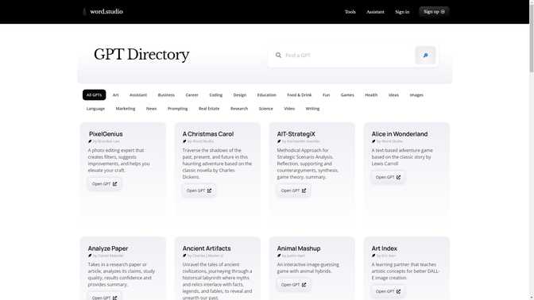
Task: Click external-link icon on A Christmas Carol card
Action: pyautogui.click(x=210, y=190)
